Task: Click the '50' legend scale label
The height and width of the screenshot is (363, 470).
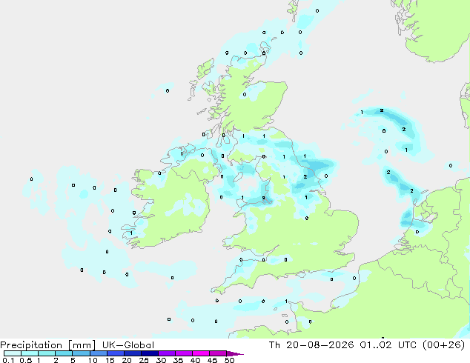Action: tap(229, 360)
